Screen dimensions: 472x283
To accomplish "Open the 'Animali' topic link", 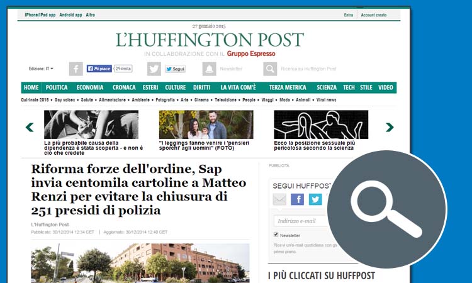I will point(303,100).
